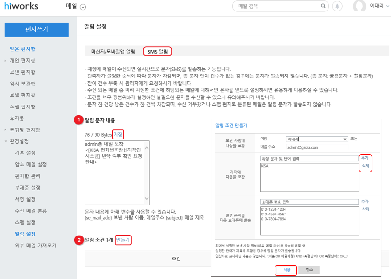Switch to 메신저/모바일앱 알림 tab

pos(113,51)
